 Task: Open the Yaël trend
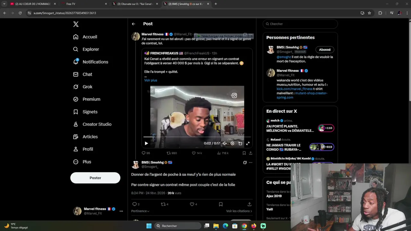pyautogui.click(x=269, y=209)
